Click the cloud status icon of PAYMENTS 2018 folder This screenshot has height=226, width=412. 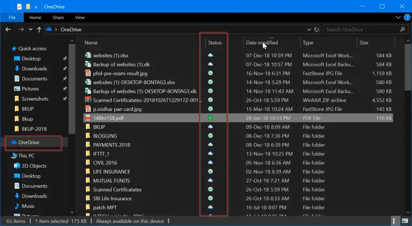(x=210, y=145)
